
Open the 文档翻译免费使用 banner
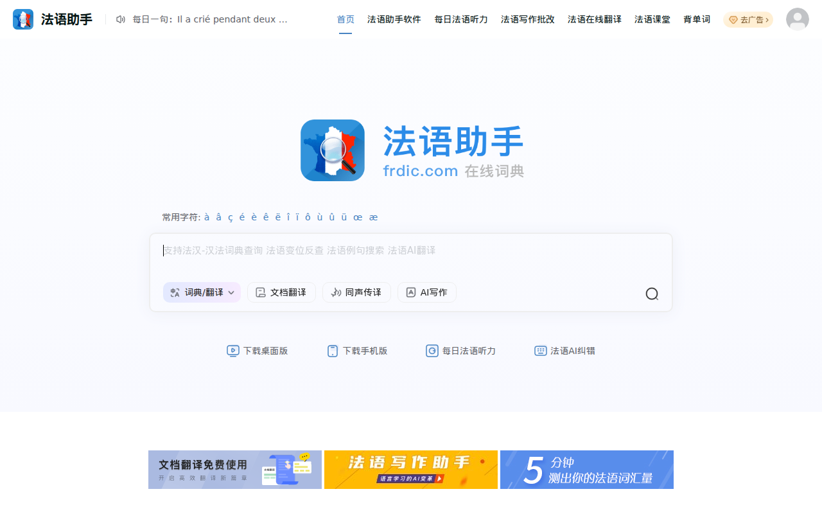235,470
